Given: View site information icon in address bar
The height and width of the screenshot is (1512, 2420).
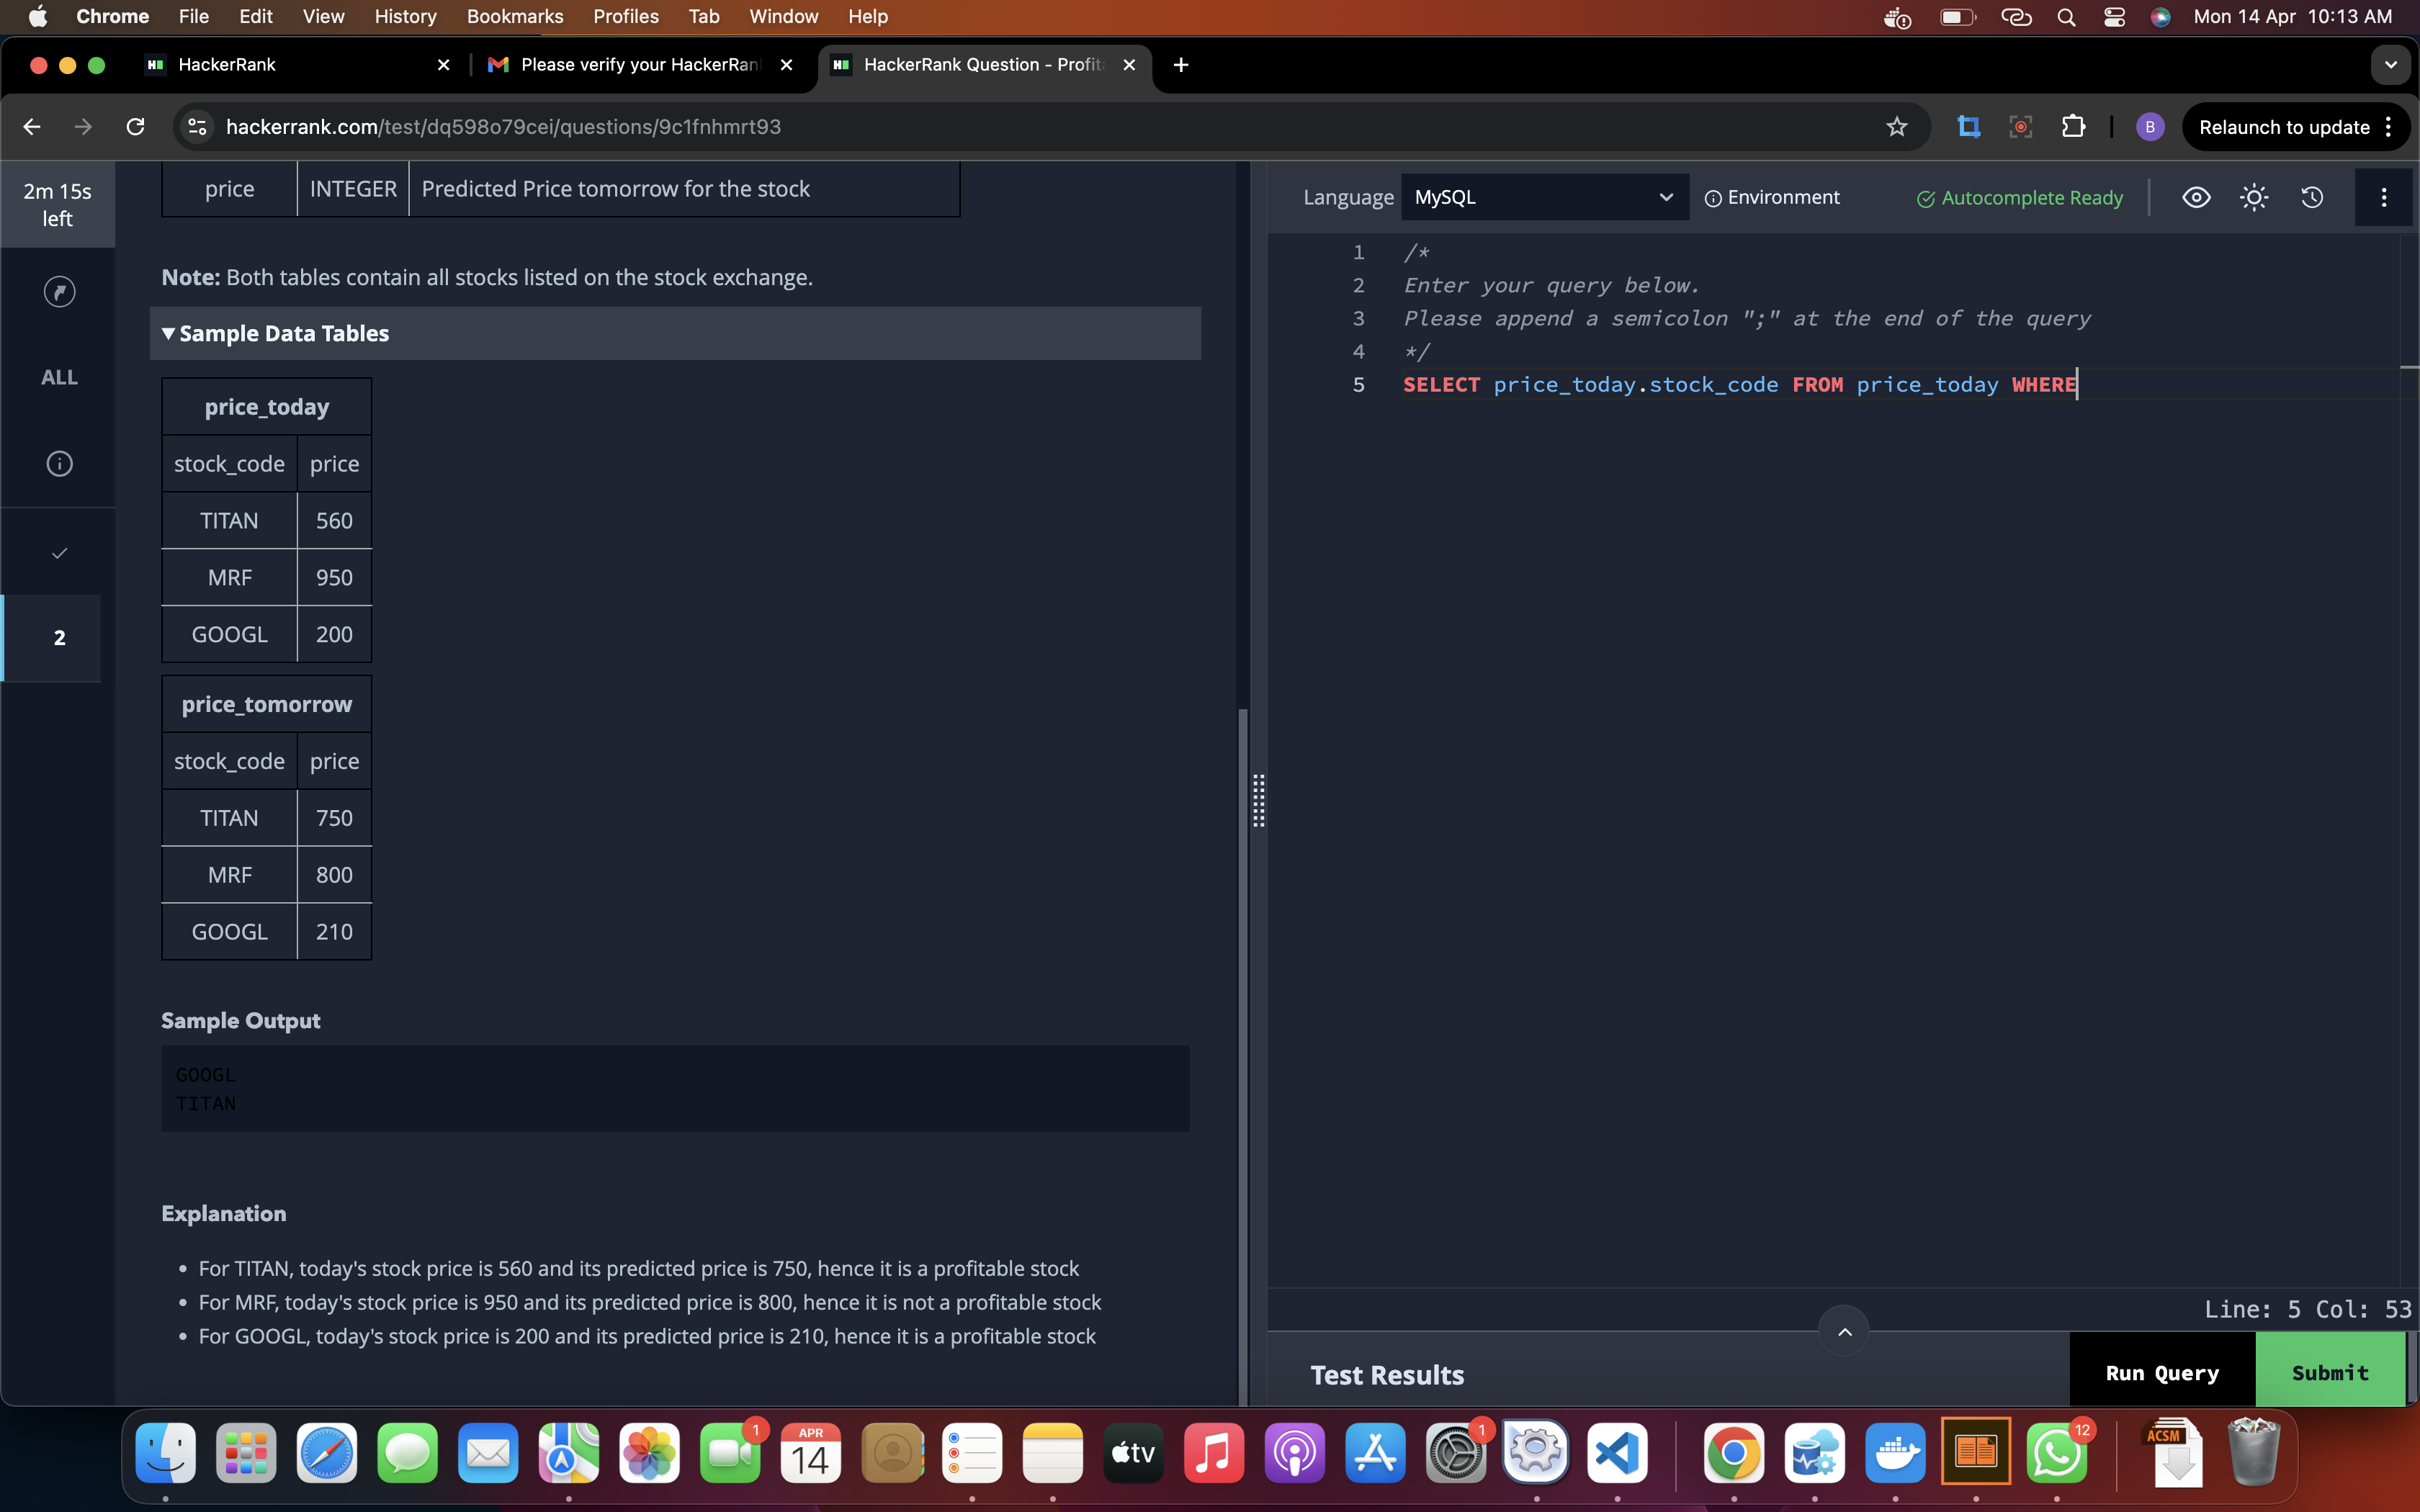Looking at the screenshot, I should [197, 126].
